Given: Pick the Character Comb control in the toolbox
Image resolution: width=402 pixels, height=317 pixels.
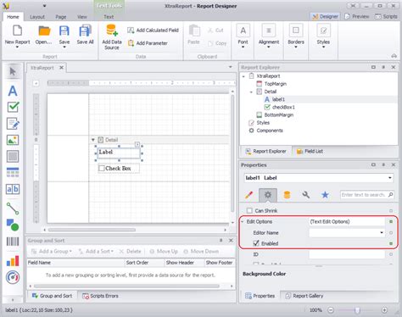Looking at the screenshot, I should [13, 189].
